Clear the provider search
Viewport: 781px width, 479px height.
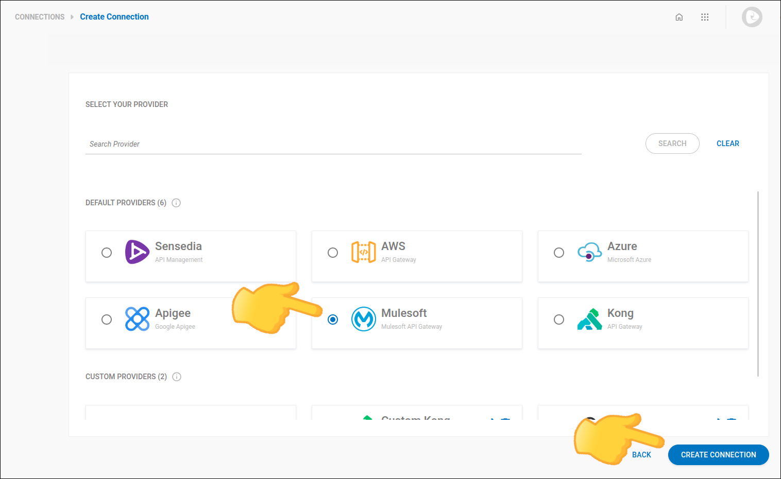[x=727, y=144]
